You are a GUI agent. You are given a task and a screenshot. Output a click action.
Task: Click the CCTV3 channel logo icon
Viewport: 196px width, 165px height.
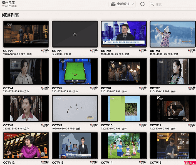[192, 51]
